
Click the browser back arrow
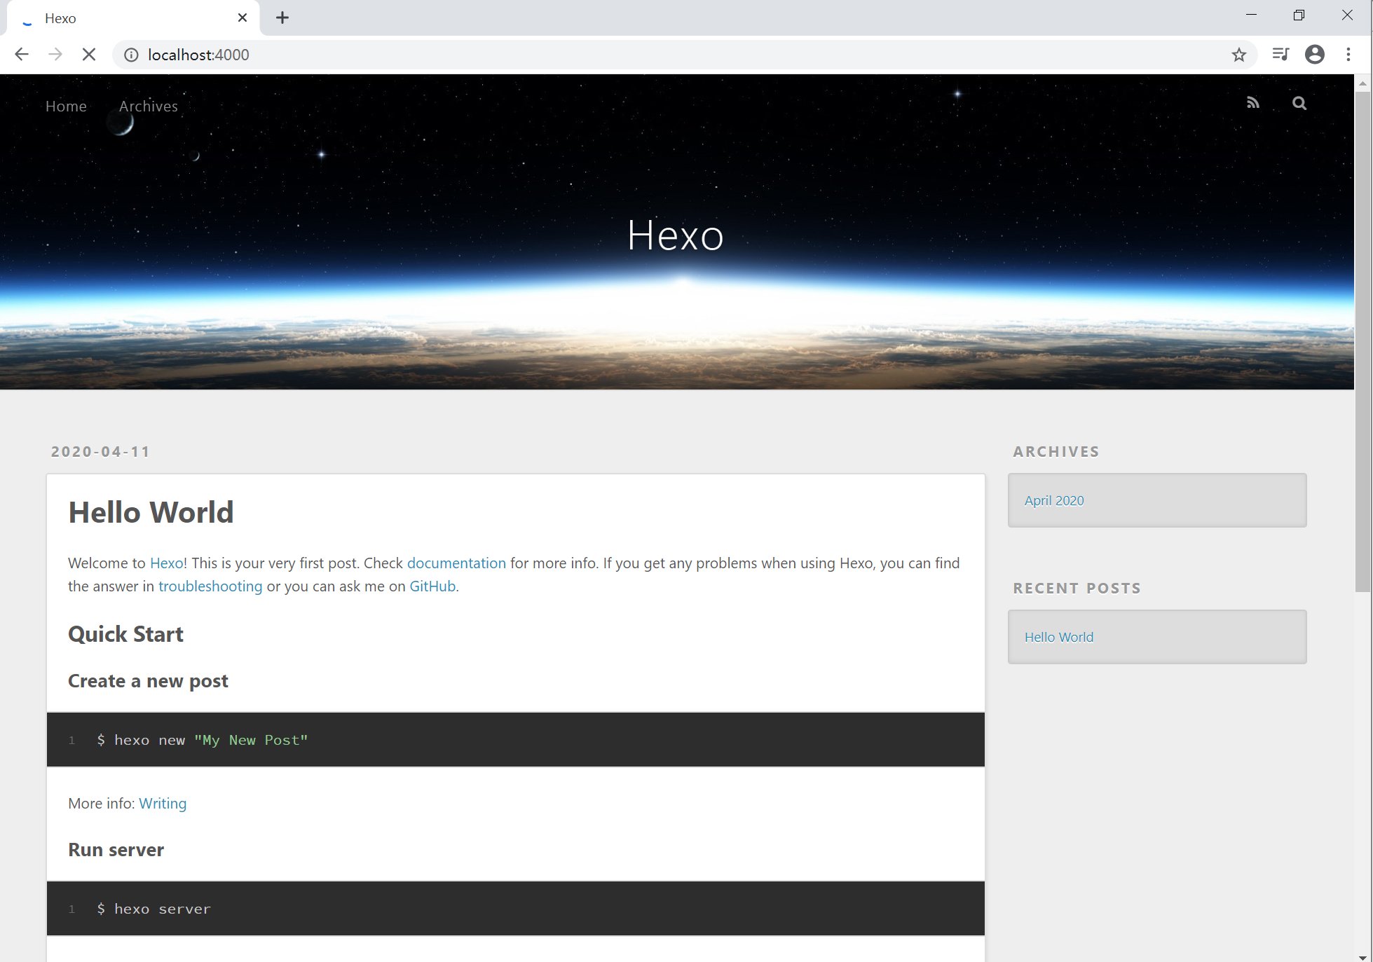tap(22, 55)
